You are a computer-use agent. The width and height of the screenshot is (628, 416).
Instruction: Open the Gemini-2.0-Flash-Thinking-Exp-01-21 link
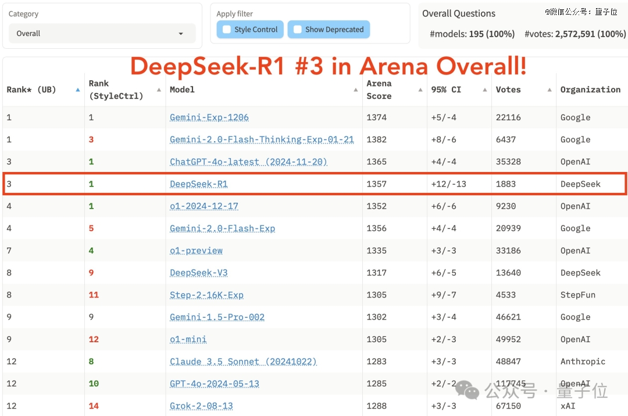[x=262, y=139]
